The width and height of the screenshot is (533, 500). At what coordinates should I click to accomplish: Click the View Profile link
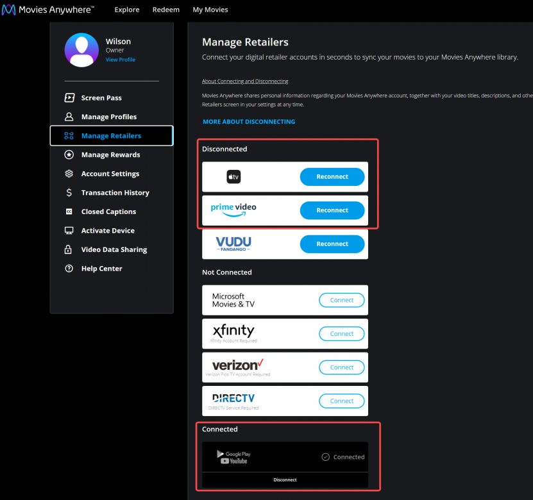121,60
